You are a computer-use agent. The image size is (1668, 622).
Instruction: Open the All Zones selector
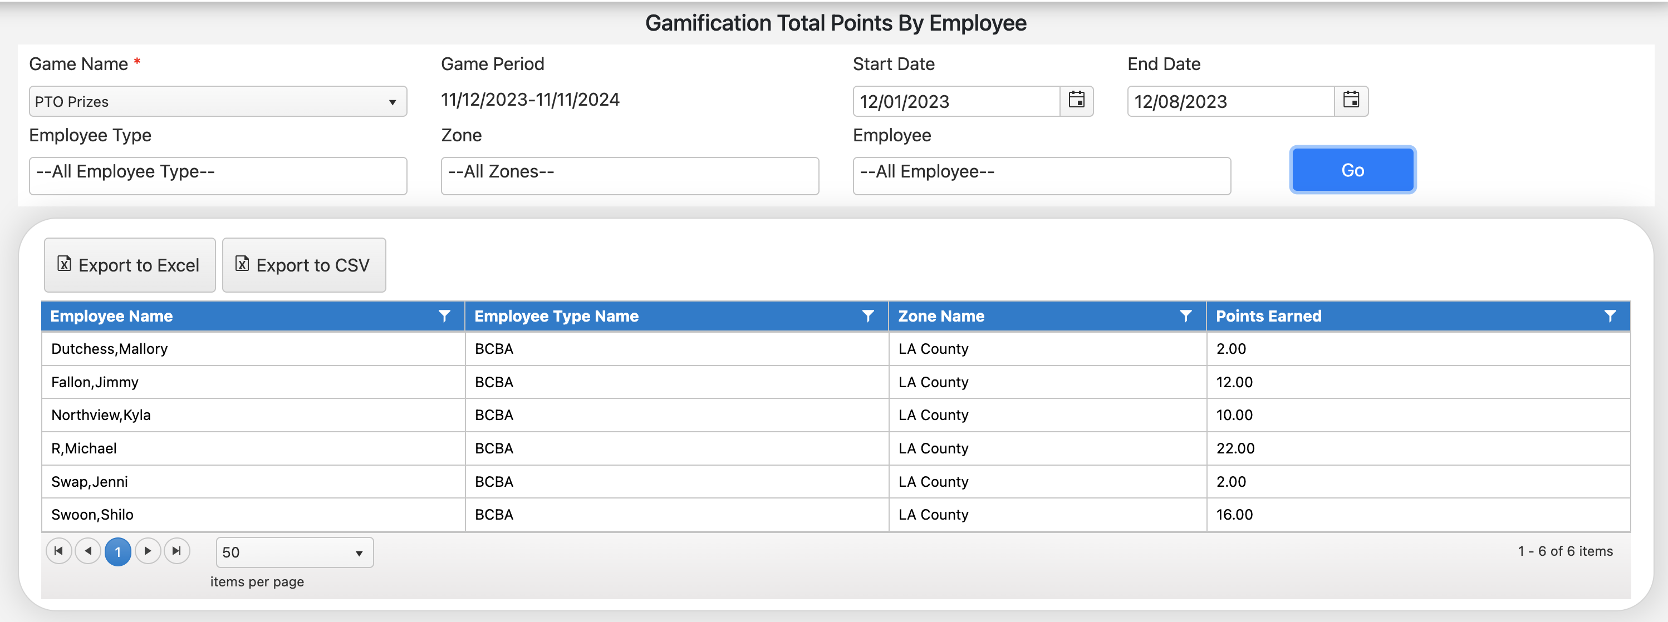(x=629, y=175)
